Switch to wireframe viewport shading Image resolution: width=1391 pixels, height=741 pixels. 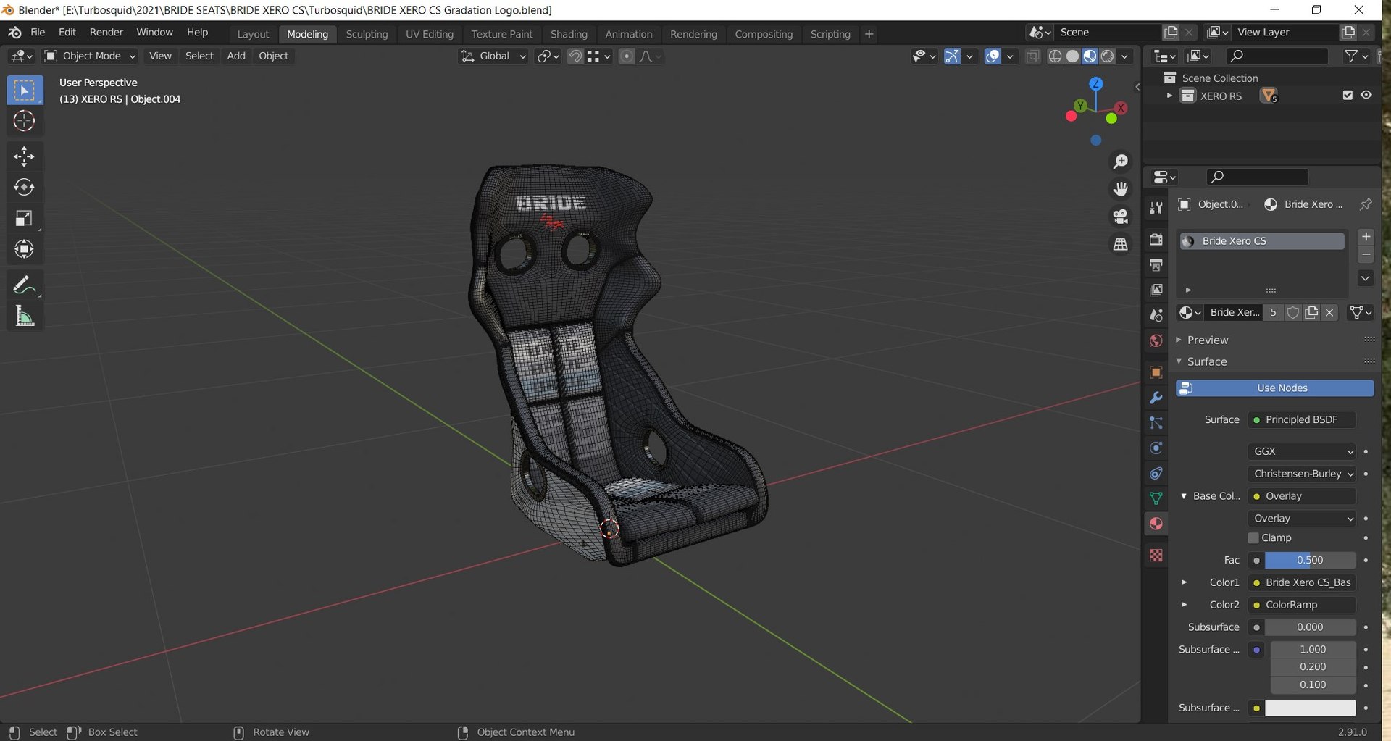pyautogui.click(x=1056, y=56)
